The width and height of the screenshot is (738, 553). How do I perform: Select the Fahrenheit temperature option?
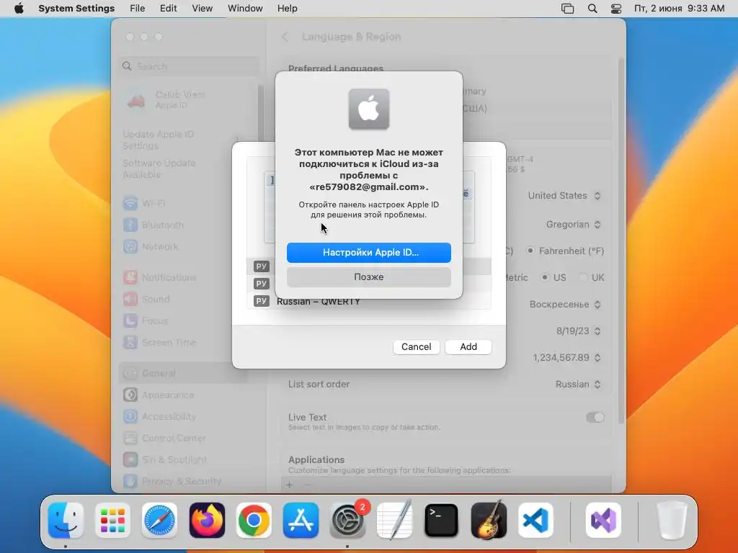click(x=530, y=251)
